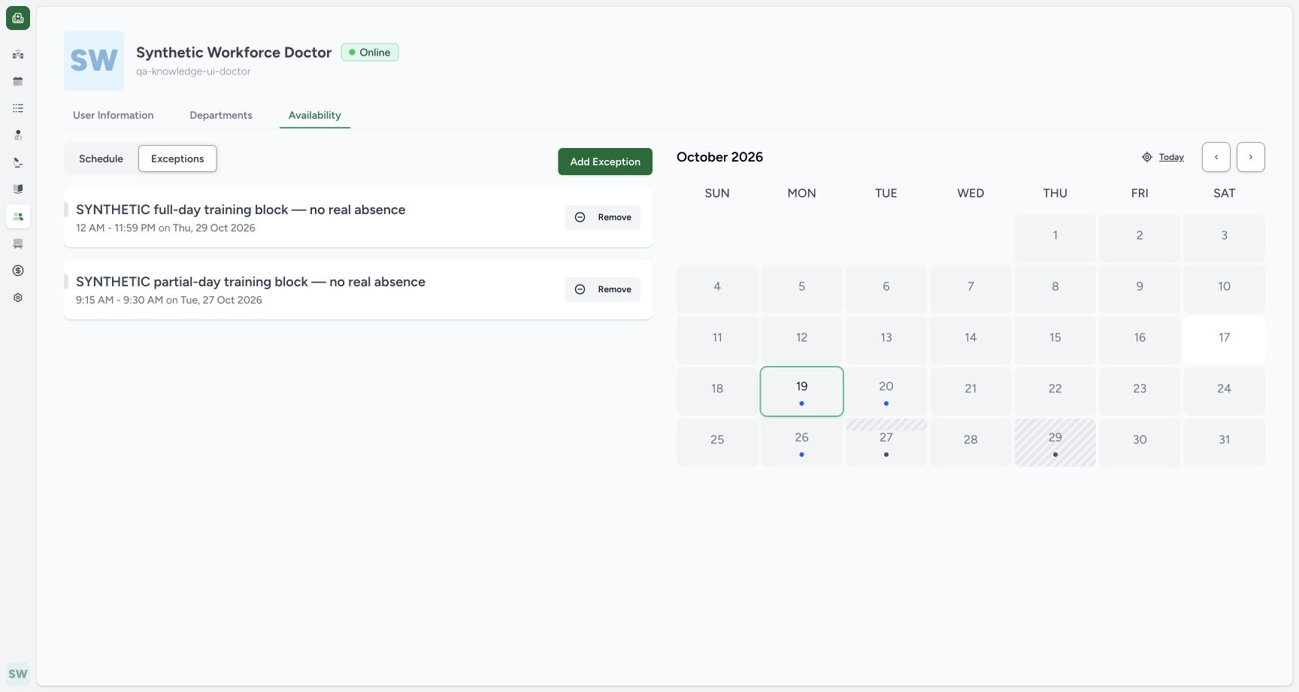Image resolution: width=1299 pixels, height=692 pixels.
Task: Select October 1 on the calendar
Action: (x=1055, y=238)
